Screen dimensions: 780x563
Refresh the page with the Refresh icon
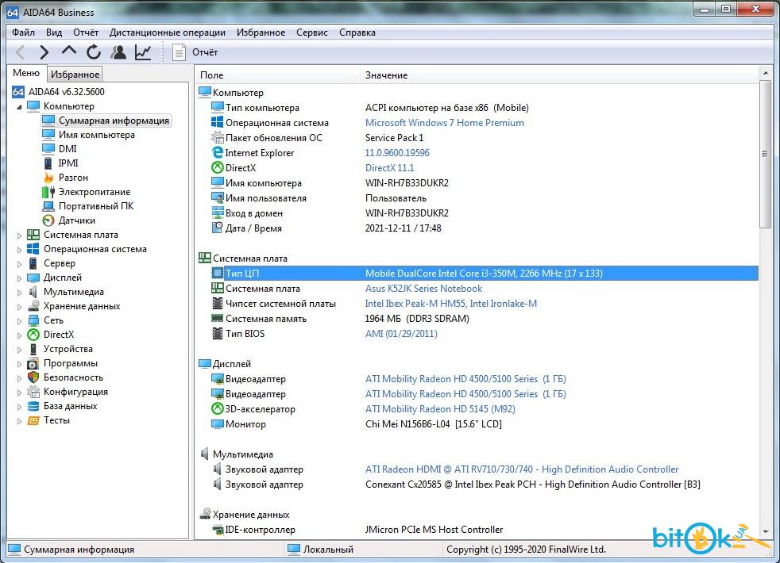(94, 52)
